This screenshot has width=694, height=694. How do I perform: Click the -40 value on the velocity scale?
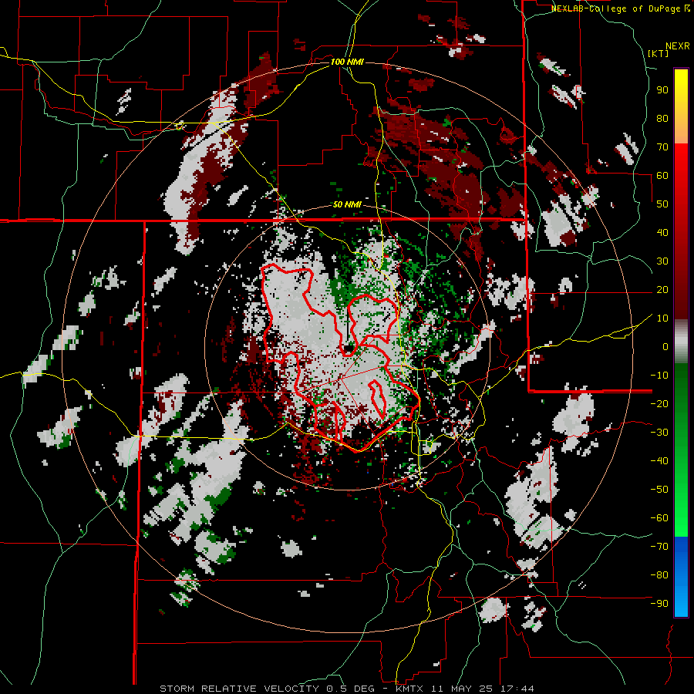coord(659,461)
